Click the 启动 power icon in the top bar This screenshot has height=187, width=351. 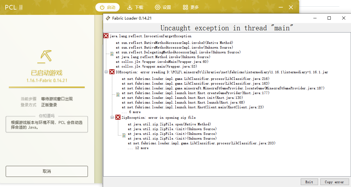[x=102, y=7]
